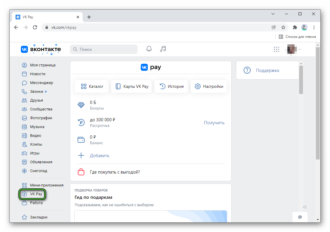The height and width of the screenshot is (232, 330).
Task: Select Мессенджер in left menu
Action: [41, 83]
